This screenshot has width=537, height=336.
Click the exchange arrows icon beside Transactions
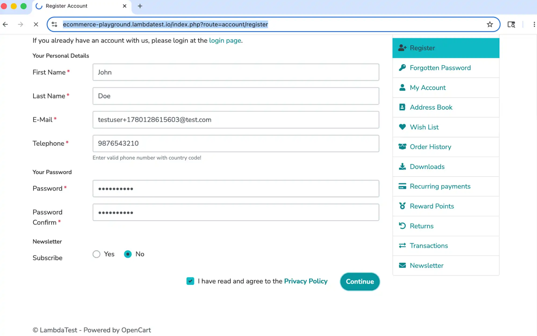(x=402, y=245)
